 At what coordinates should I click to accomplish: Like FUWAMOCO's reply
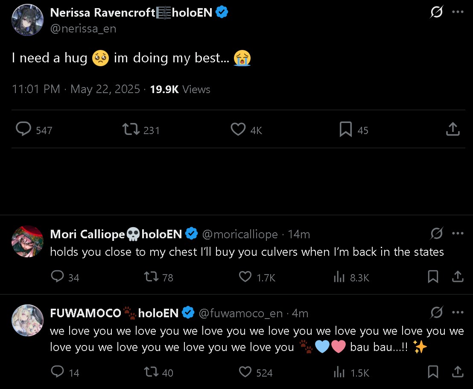point(245,372)
